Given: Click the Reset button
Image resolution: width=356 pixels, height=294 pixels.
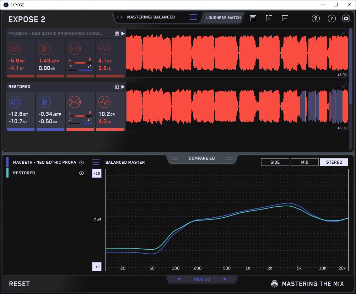Looking at the screenshot, I should click(x=20, y=284).
